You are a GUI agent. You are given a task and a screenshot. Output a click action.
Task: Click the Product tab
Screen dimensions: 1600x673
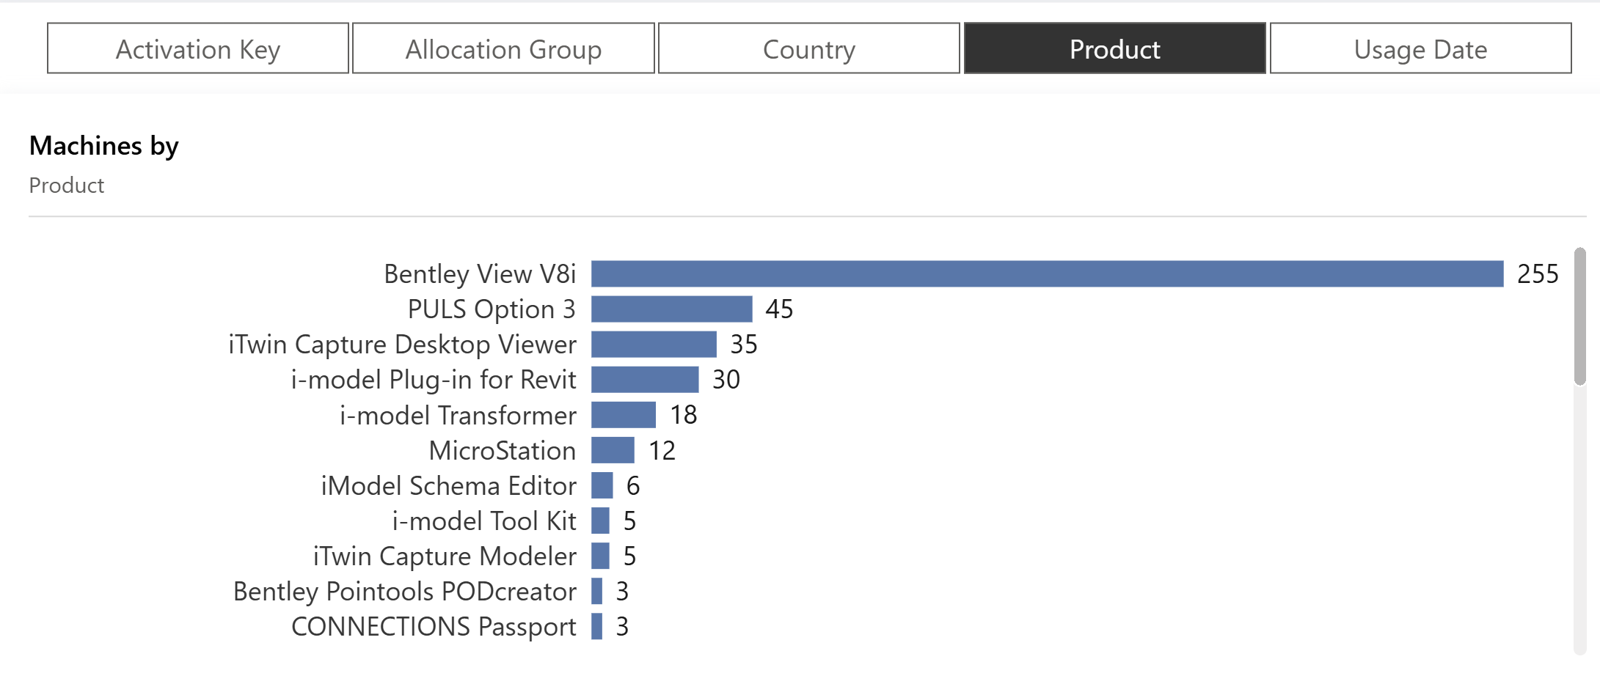tap(1114, 48)
